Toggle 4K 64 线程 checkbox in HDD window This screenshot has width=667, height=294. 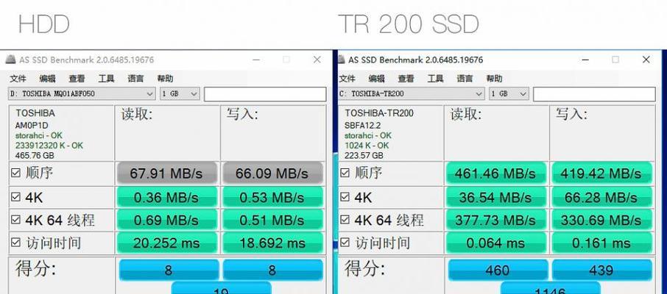point(15,220)
